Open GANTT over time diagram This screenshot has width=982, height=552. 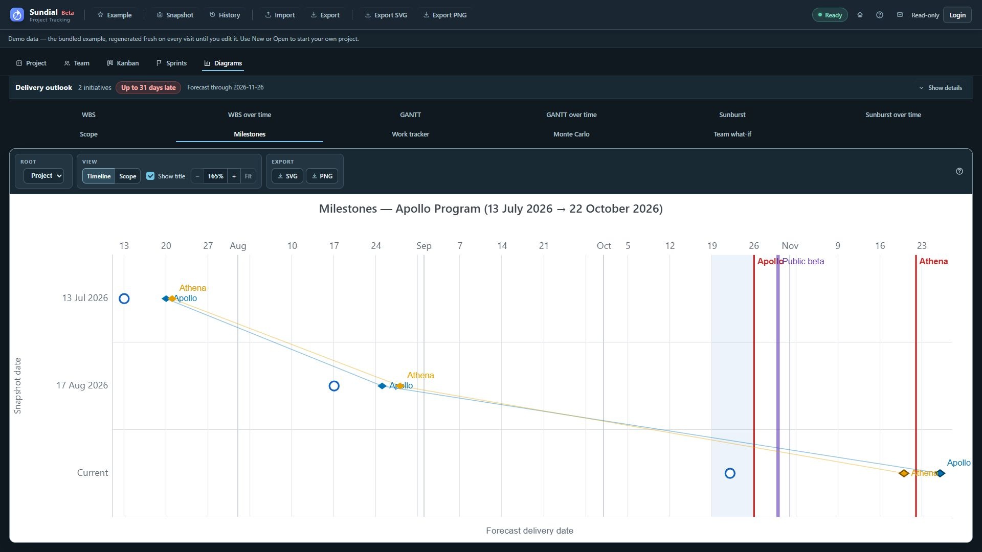[x=571, y=115]
